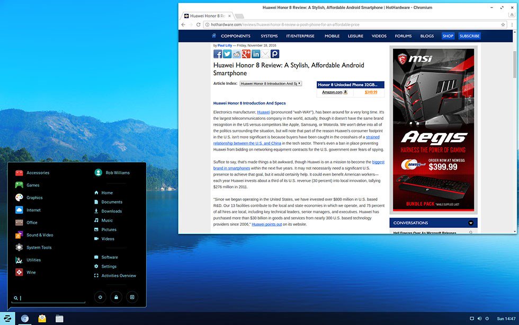This screenshot has width=519, height=325.
Task: Close the Huawei Honor 8 tab
Action: click(x=229, y=16)
